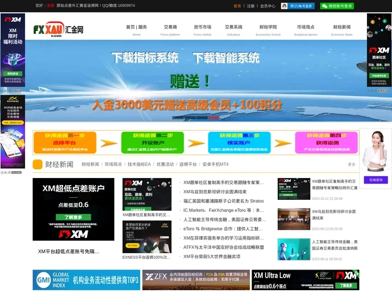Image resolution: width=392 pixels, height=294 pixels.
Task: Click step four 获得返佣 pink box
Action: [x=327, y=143]
